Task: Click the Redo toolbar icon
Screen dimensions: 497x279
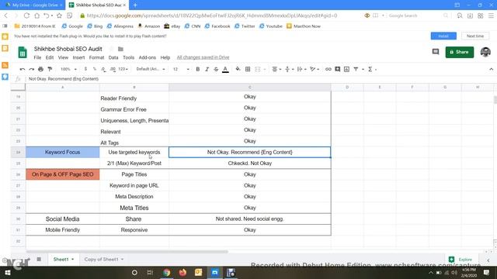Action: 31,69
